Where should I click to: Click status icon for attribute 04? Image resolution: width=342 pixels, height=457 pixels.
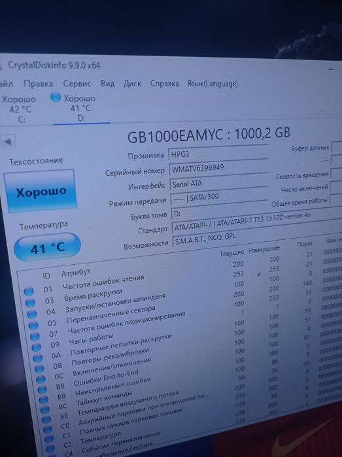(x=32, y=314)
